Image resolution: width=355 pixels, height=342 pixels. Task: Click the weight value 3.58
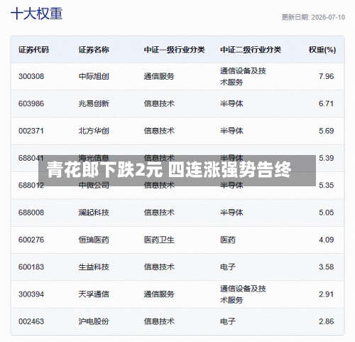[x=326, y=267]
